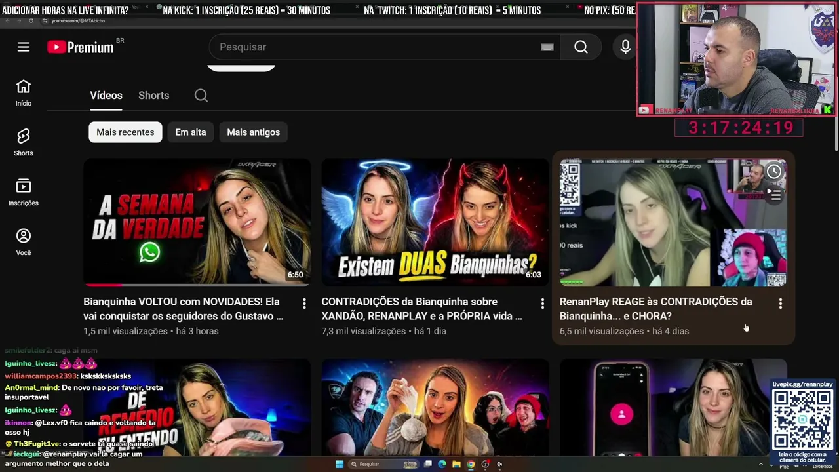
Task: Go to Início in the sidebar
Action: [x=24, y=93]
